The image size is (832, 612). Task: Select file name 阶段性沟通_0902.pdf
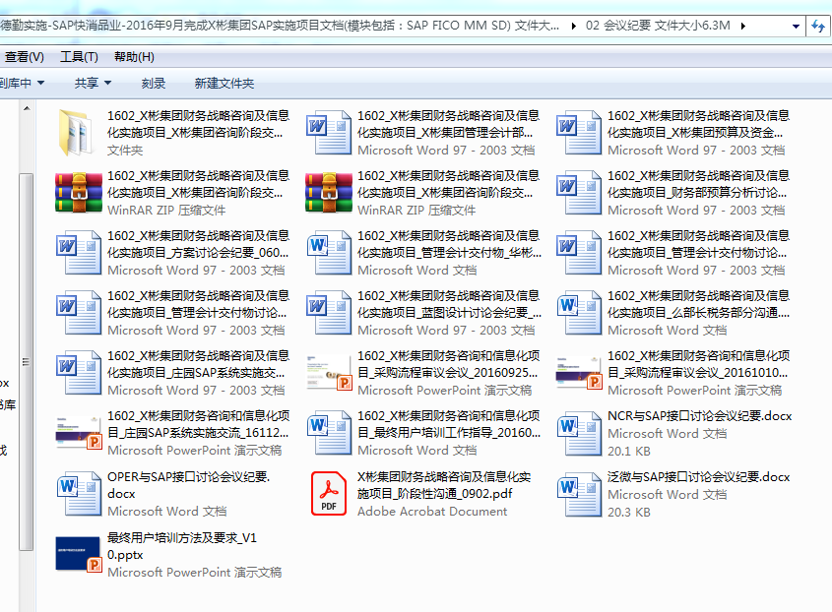pos(444,485)
